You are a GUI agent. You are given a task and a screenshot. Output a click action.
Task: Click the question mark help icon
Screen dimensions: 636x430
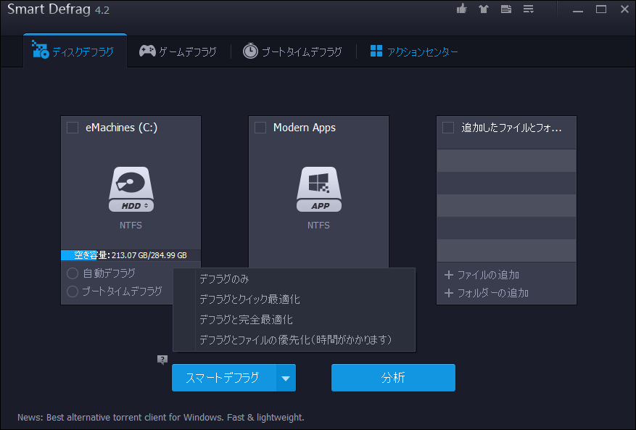pos(162,360)
